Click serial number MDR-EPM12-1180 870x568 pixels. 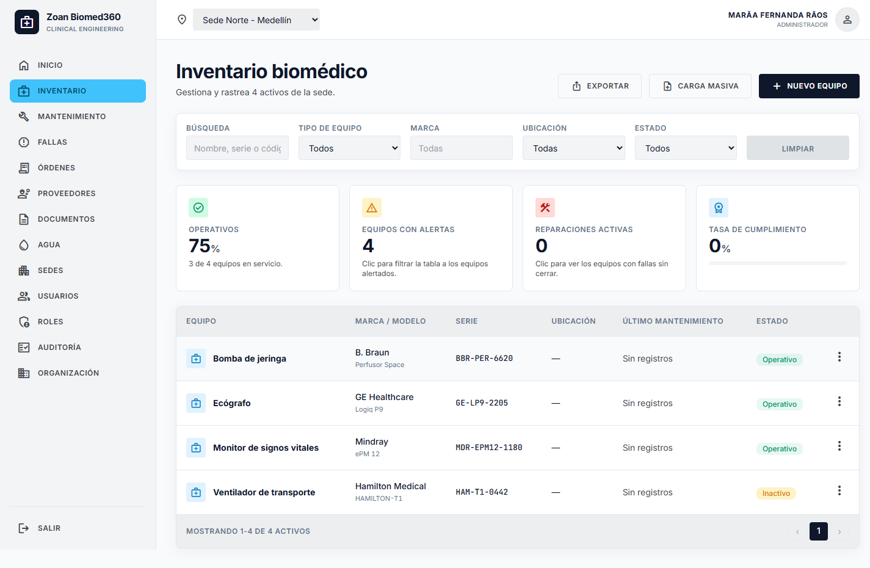coord(489,448)
